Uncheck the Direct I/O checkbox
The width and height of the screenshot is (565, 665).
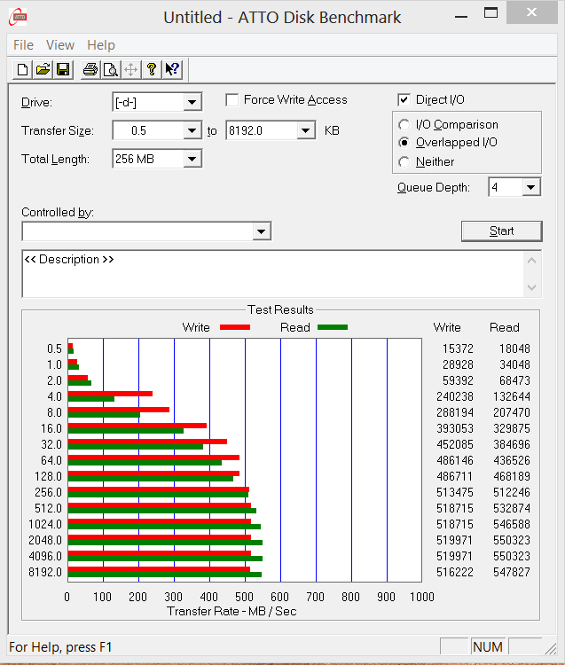pyautogui.click(x=404, y=100)
